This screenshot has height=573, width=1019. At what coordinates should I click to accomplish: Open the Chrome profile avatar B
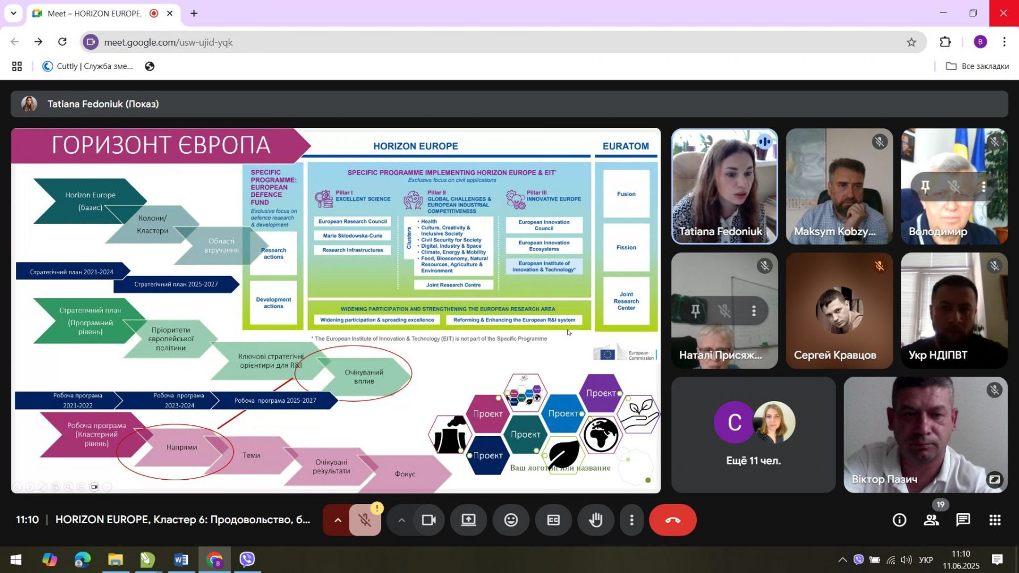pos(981,42)
